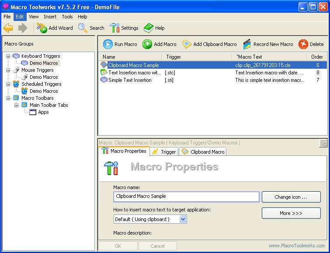Click the Add Macro plus icon

pyautogui.click(x=147, y=44)
